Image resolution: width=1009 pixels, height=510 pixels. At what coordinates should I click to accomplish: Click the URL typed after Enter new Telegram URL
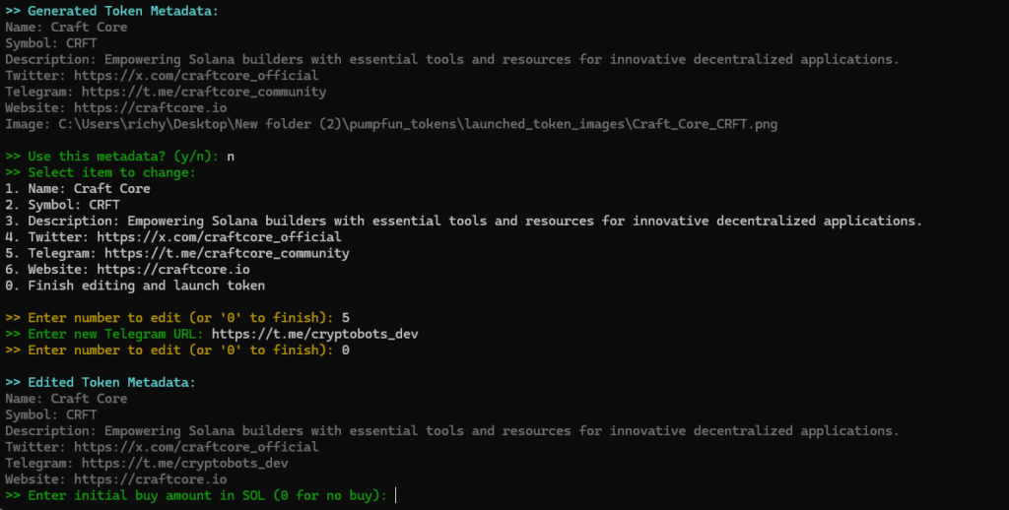tap(314, 334)
